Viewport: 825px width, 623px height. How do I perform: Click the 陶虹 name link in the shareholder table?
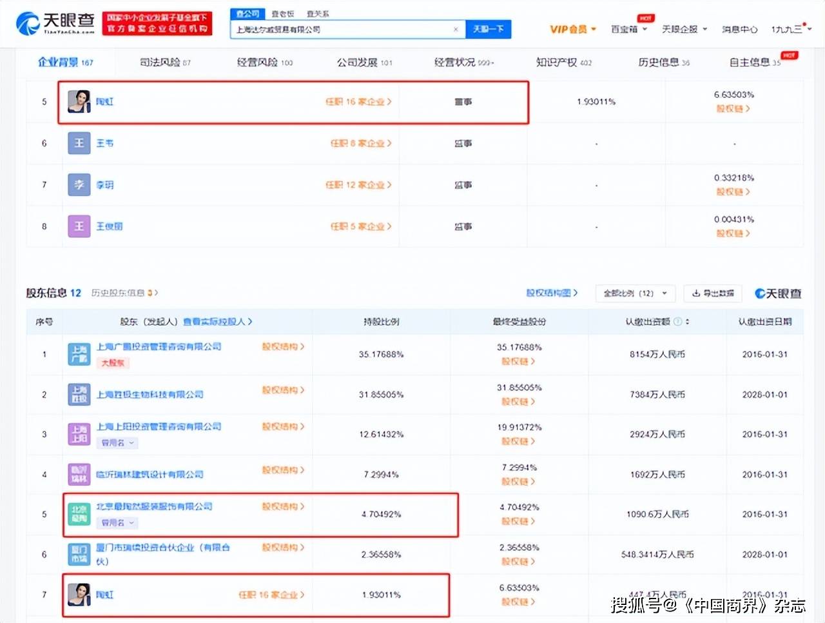[x=104, y=595]
